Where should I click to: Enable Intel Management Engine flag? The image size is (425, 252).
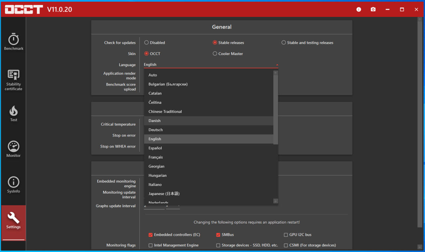click(x=150, y=245)
